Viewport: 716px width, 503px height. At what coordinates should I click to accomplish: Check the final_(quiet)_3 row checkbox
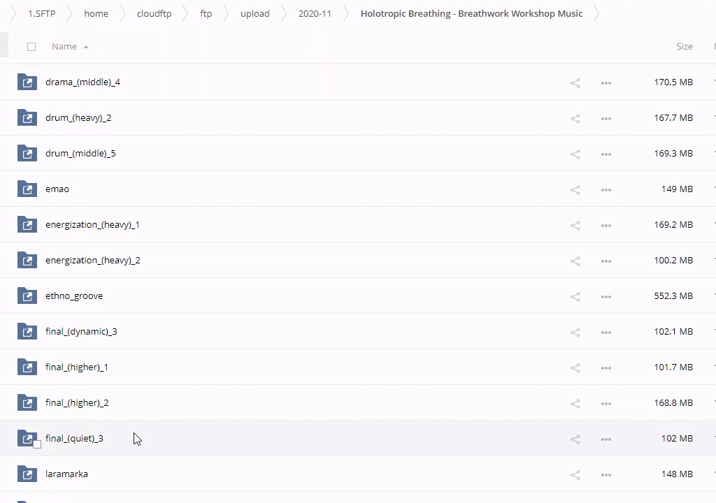[x=37, y=444]
